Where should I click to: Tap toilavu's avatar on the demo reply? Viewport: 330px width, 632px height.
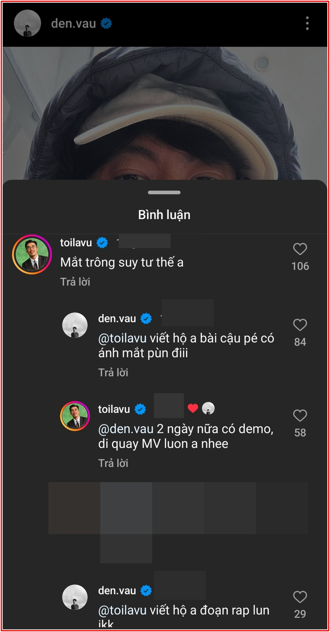coord(75,415)
